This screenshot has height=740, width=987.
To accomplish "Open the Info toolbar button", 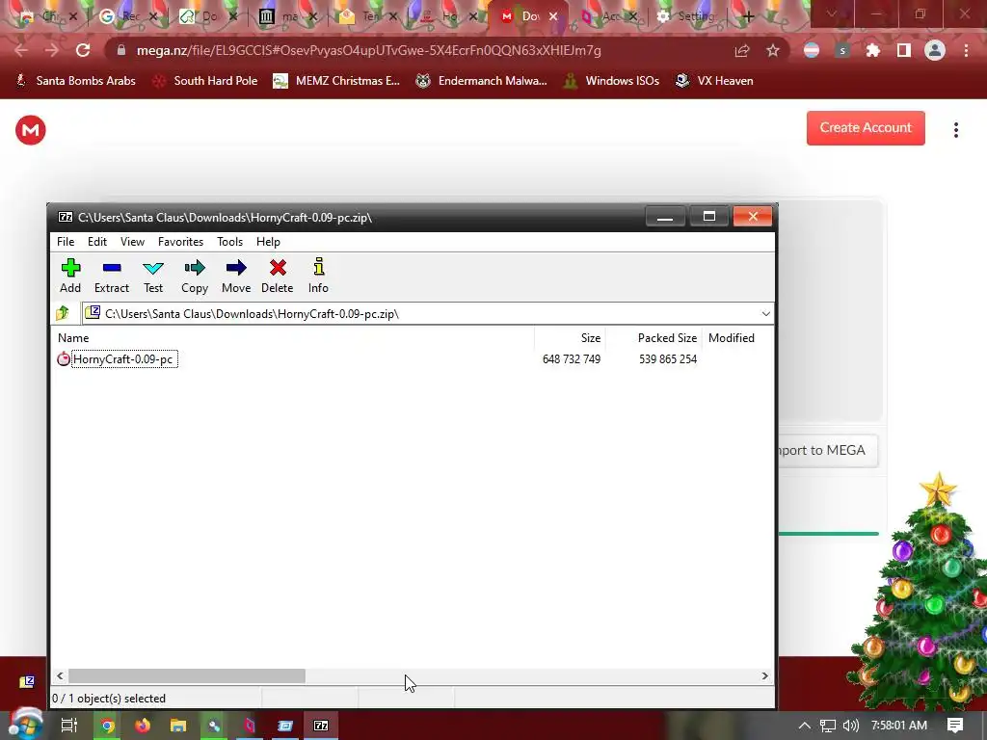I will coord(318,276).
